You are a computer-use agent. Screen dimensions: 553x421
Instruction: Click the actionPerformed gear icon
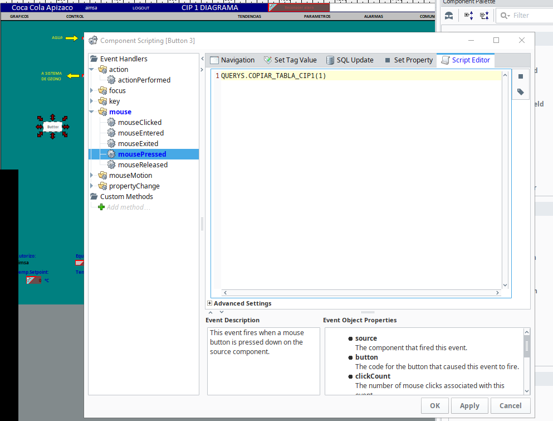111,80
